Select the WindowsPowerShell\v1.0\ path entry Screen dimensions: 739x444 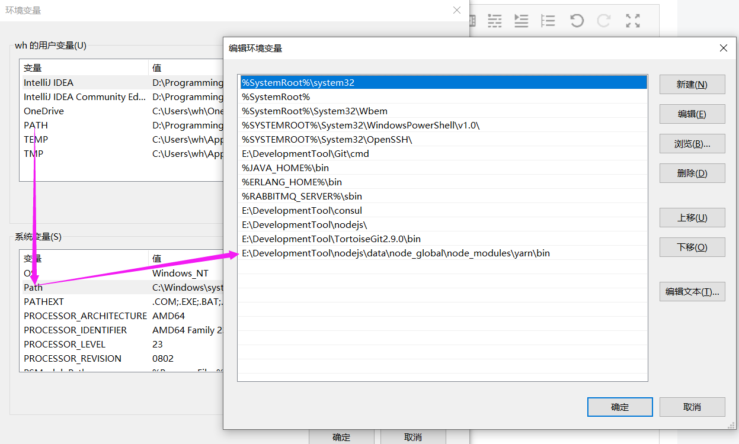click(x=443, y=125)
